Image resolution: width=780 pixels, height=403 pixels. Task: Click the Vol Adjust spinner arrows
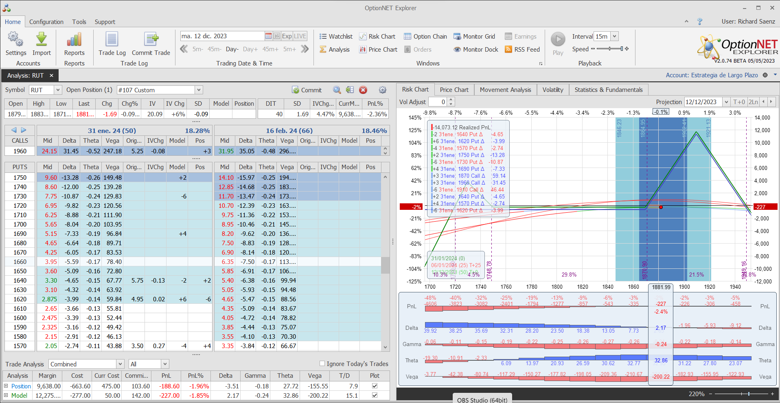[x=451, y=102]
